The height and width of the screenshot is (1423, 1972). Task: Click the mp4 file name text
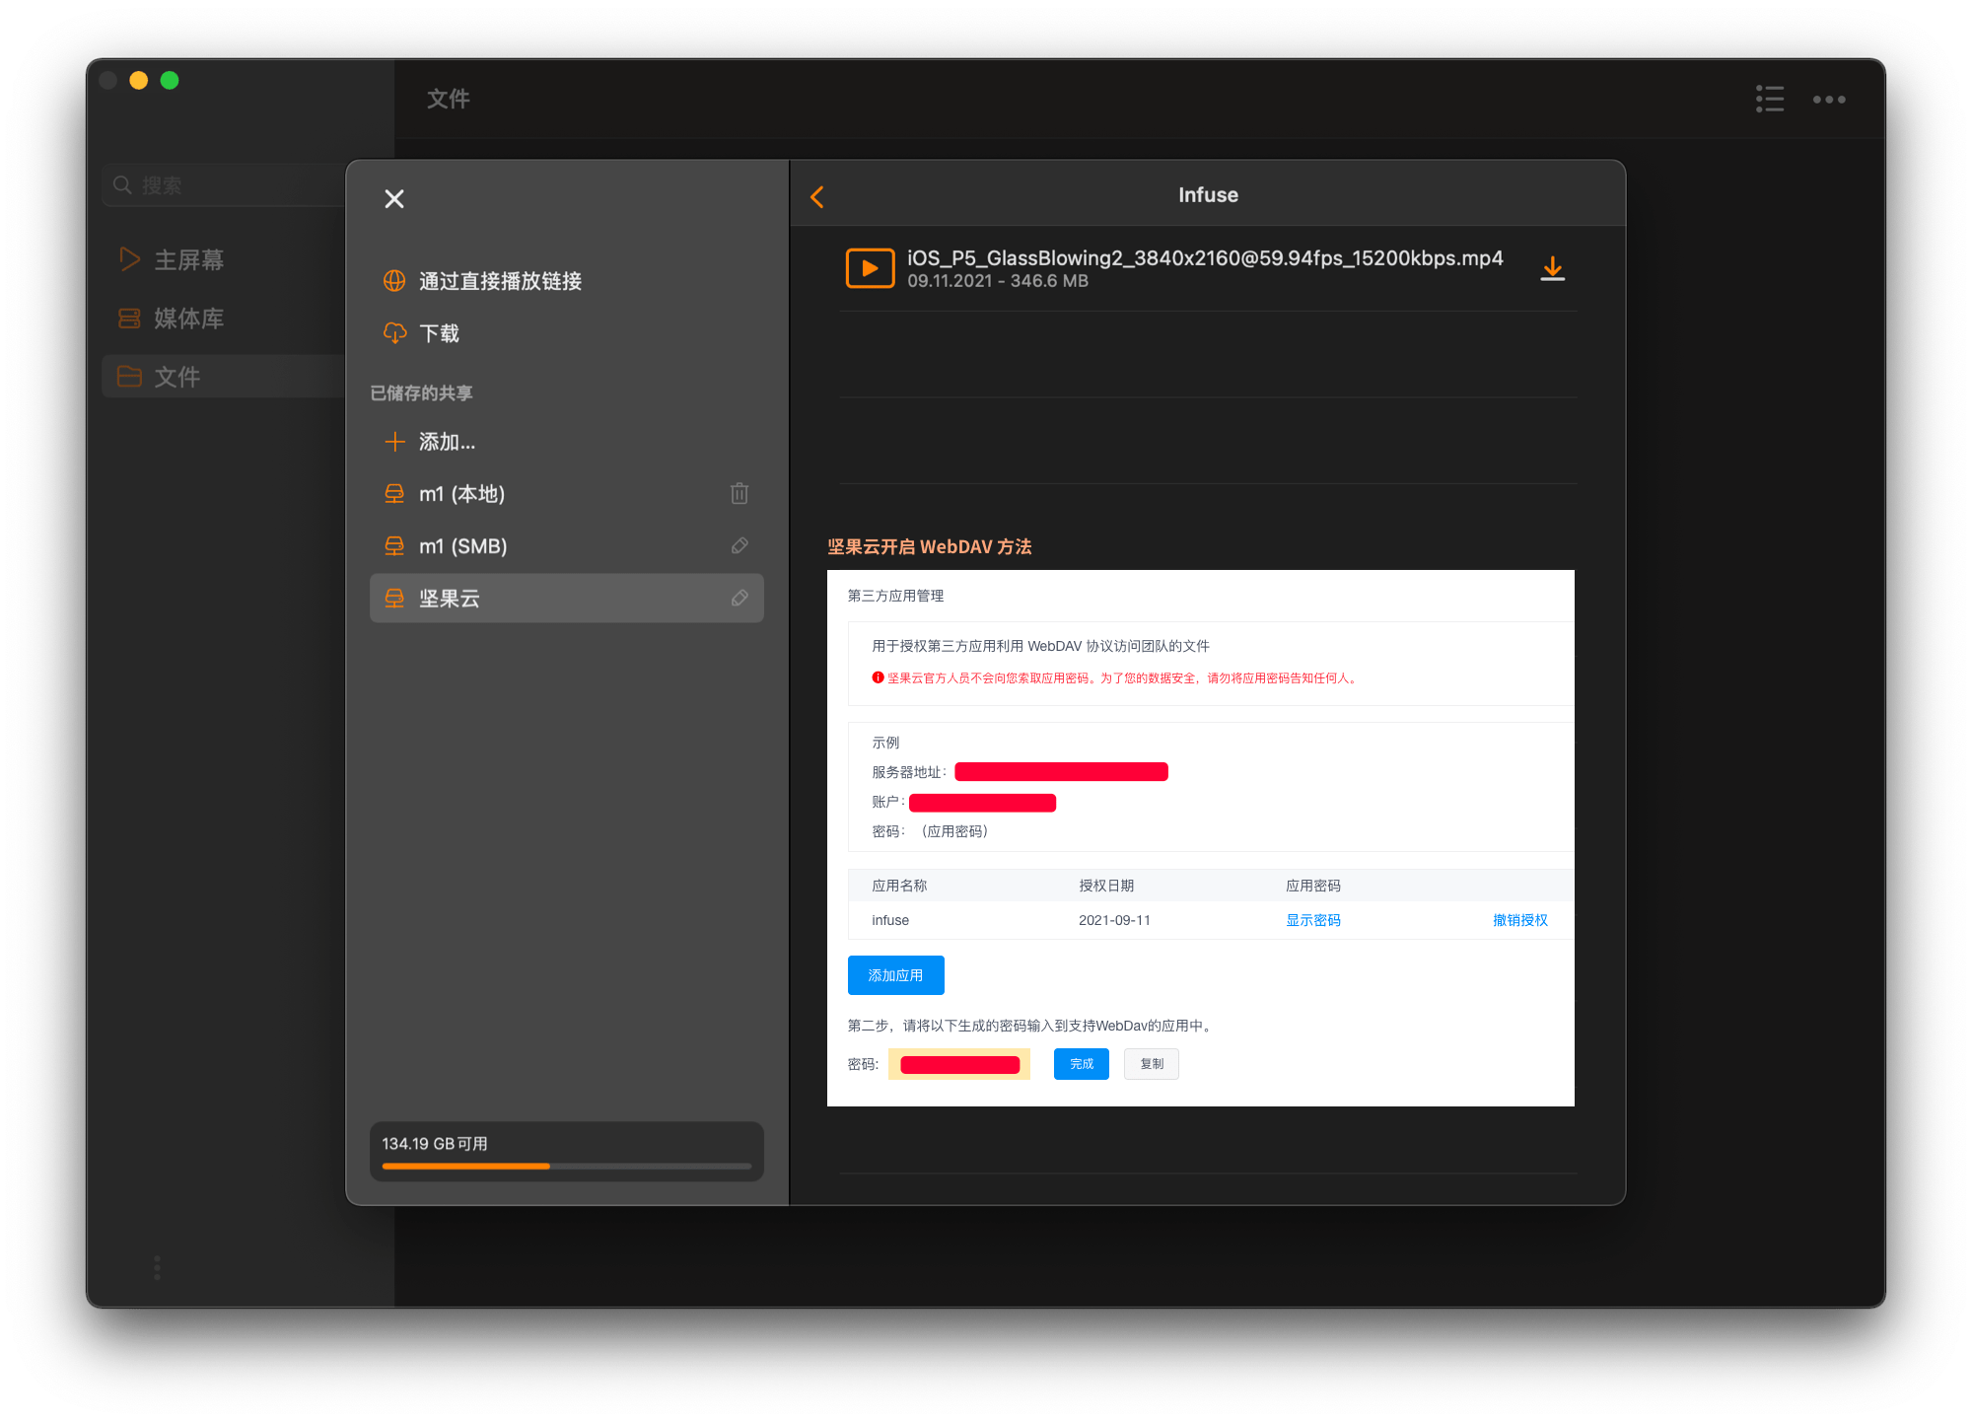click(x=1205, y=258)
